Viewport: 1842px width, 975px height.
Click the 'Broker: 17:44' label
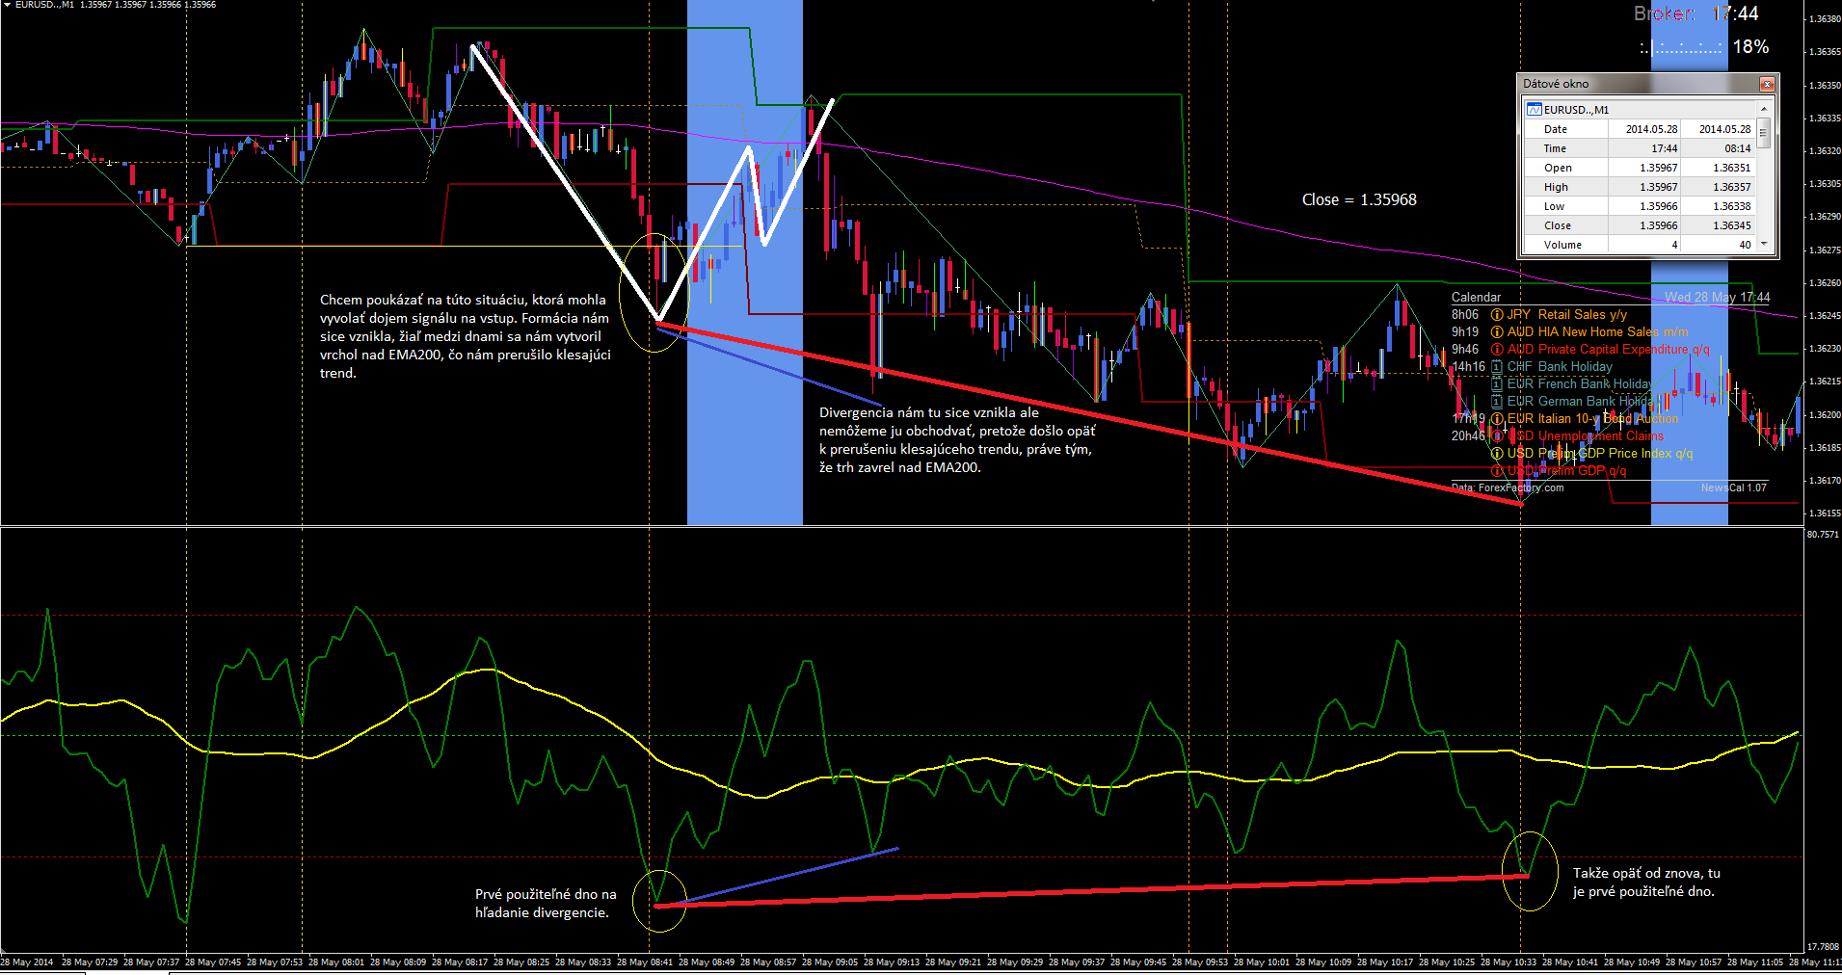1695,13
